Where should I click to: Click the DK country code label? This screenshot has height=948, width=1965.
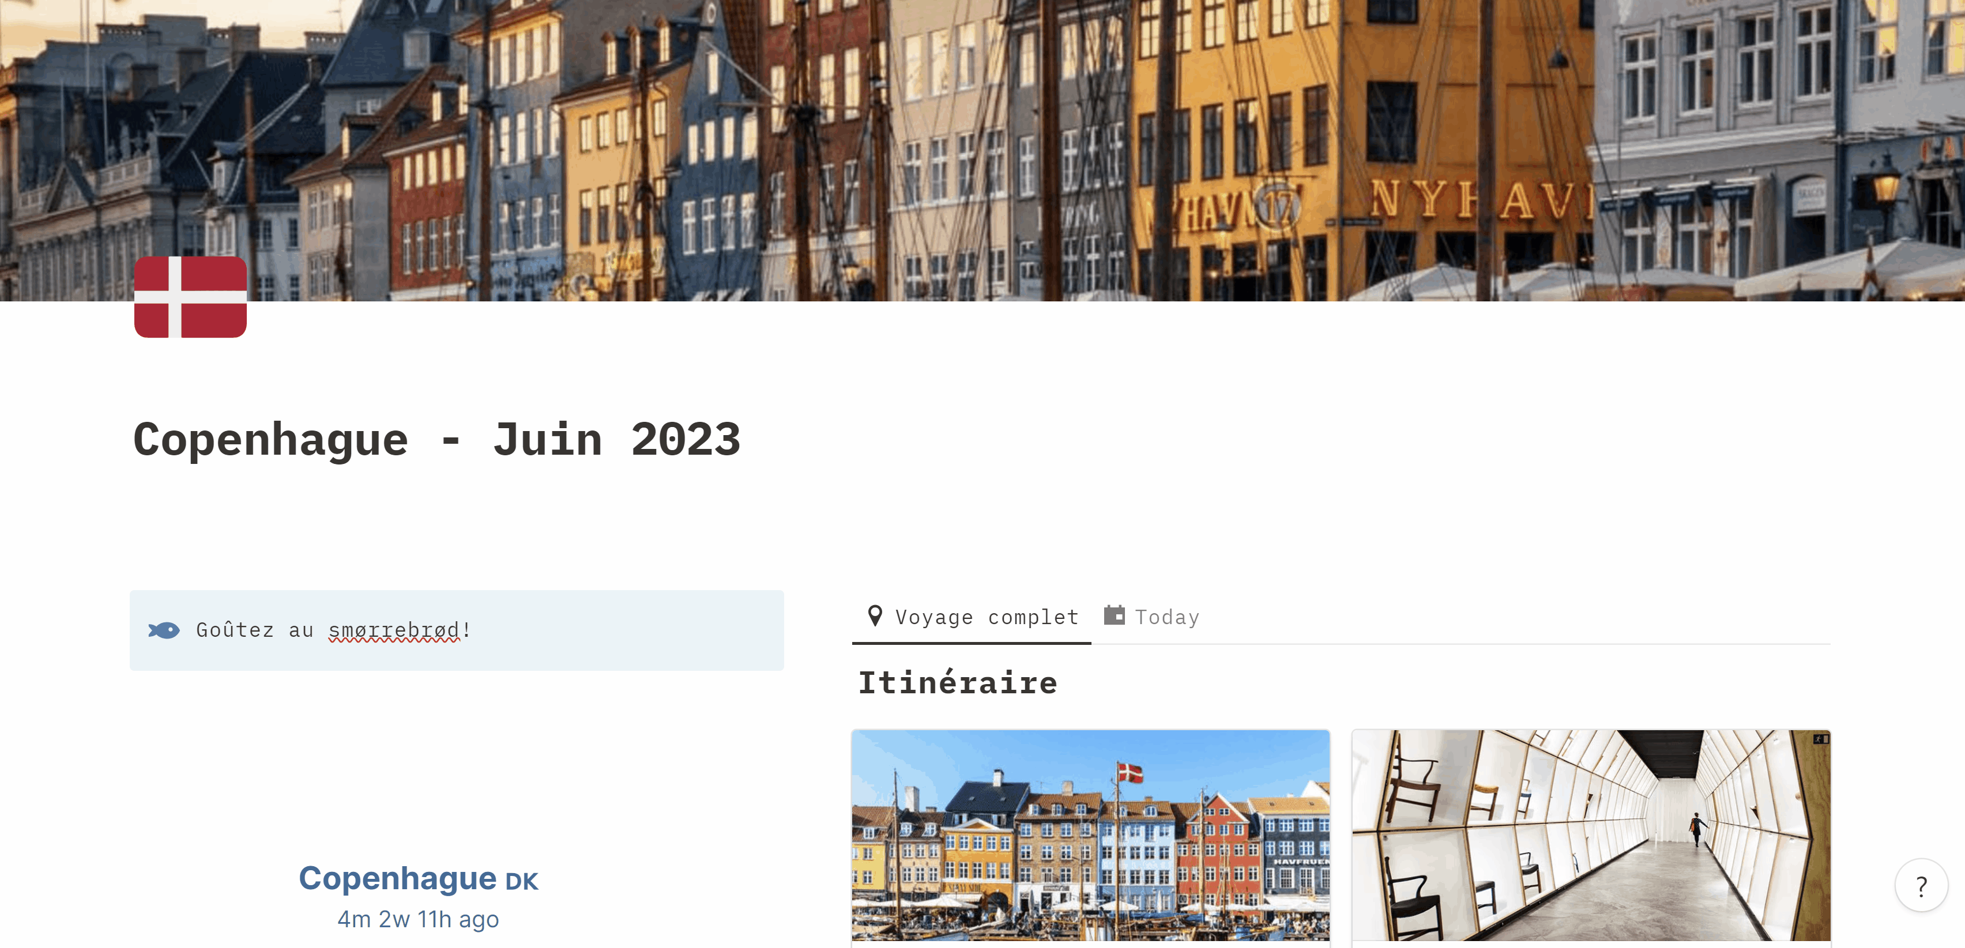[x=522, y=882]
